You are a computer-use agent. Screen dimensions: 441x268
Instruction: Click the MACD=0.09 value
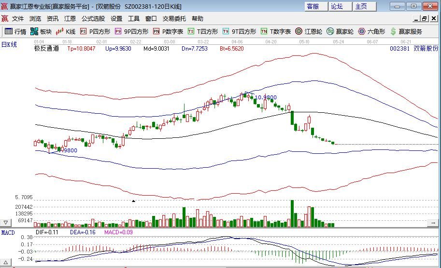pyautogui.click(x=118, y=232)
